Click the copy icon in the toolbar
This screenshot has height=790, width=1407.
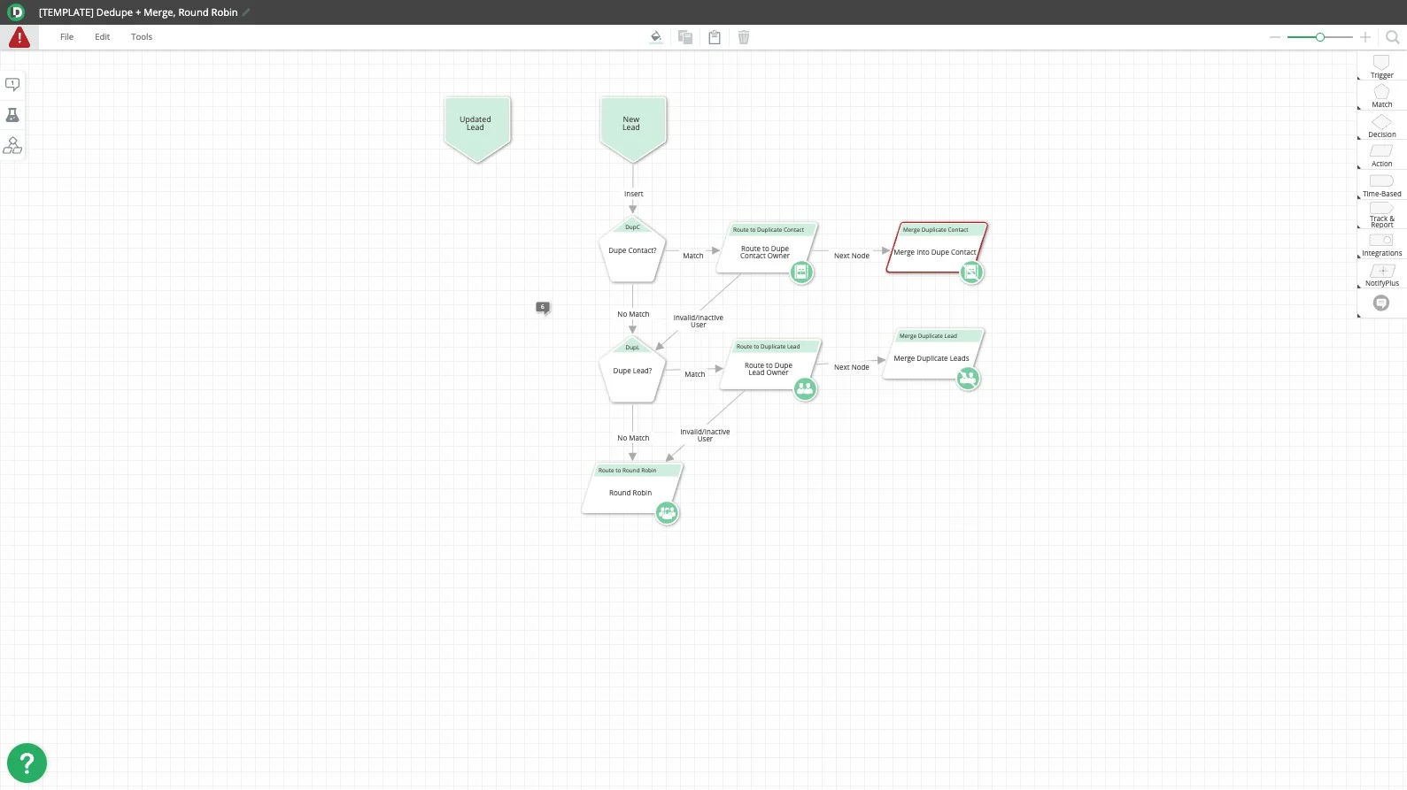click(x=684, y=37)
